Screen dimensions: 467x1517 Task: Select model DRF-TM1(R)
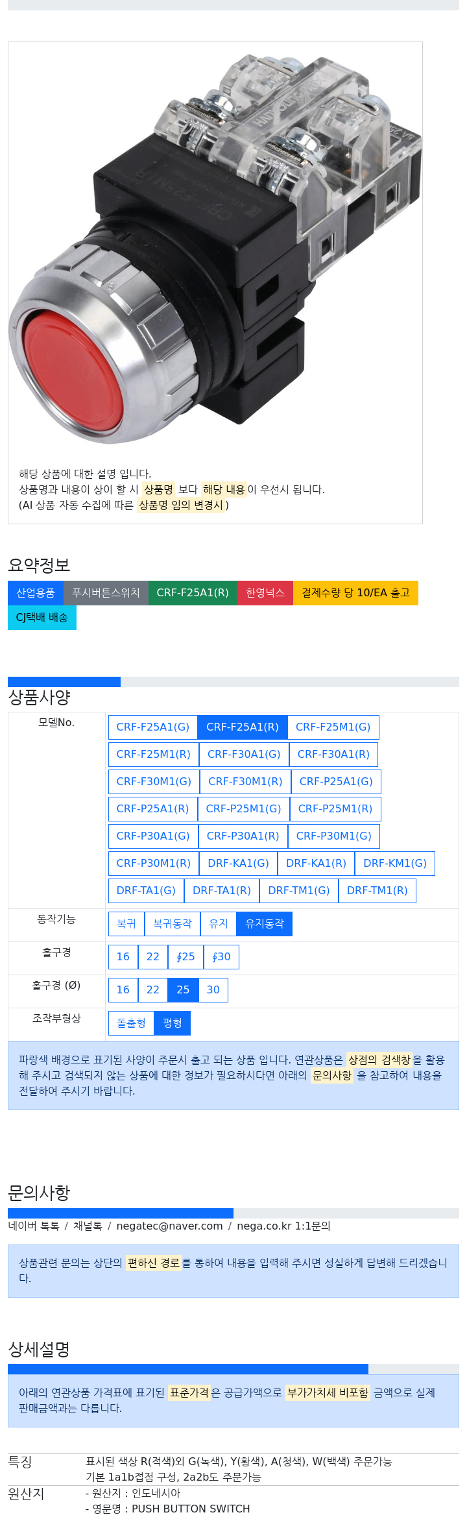pyautogui.click(x=377, y=891)
